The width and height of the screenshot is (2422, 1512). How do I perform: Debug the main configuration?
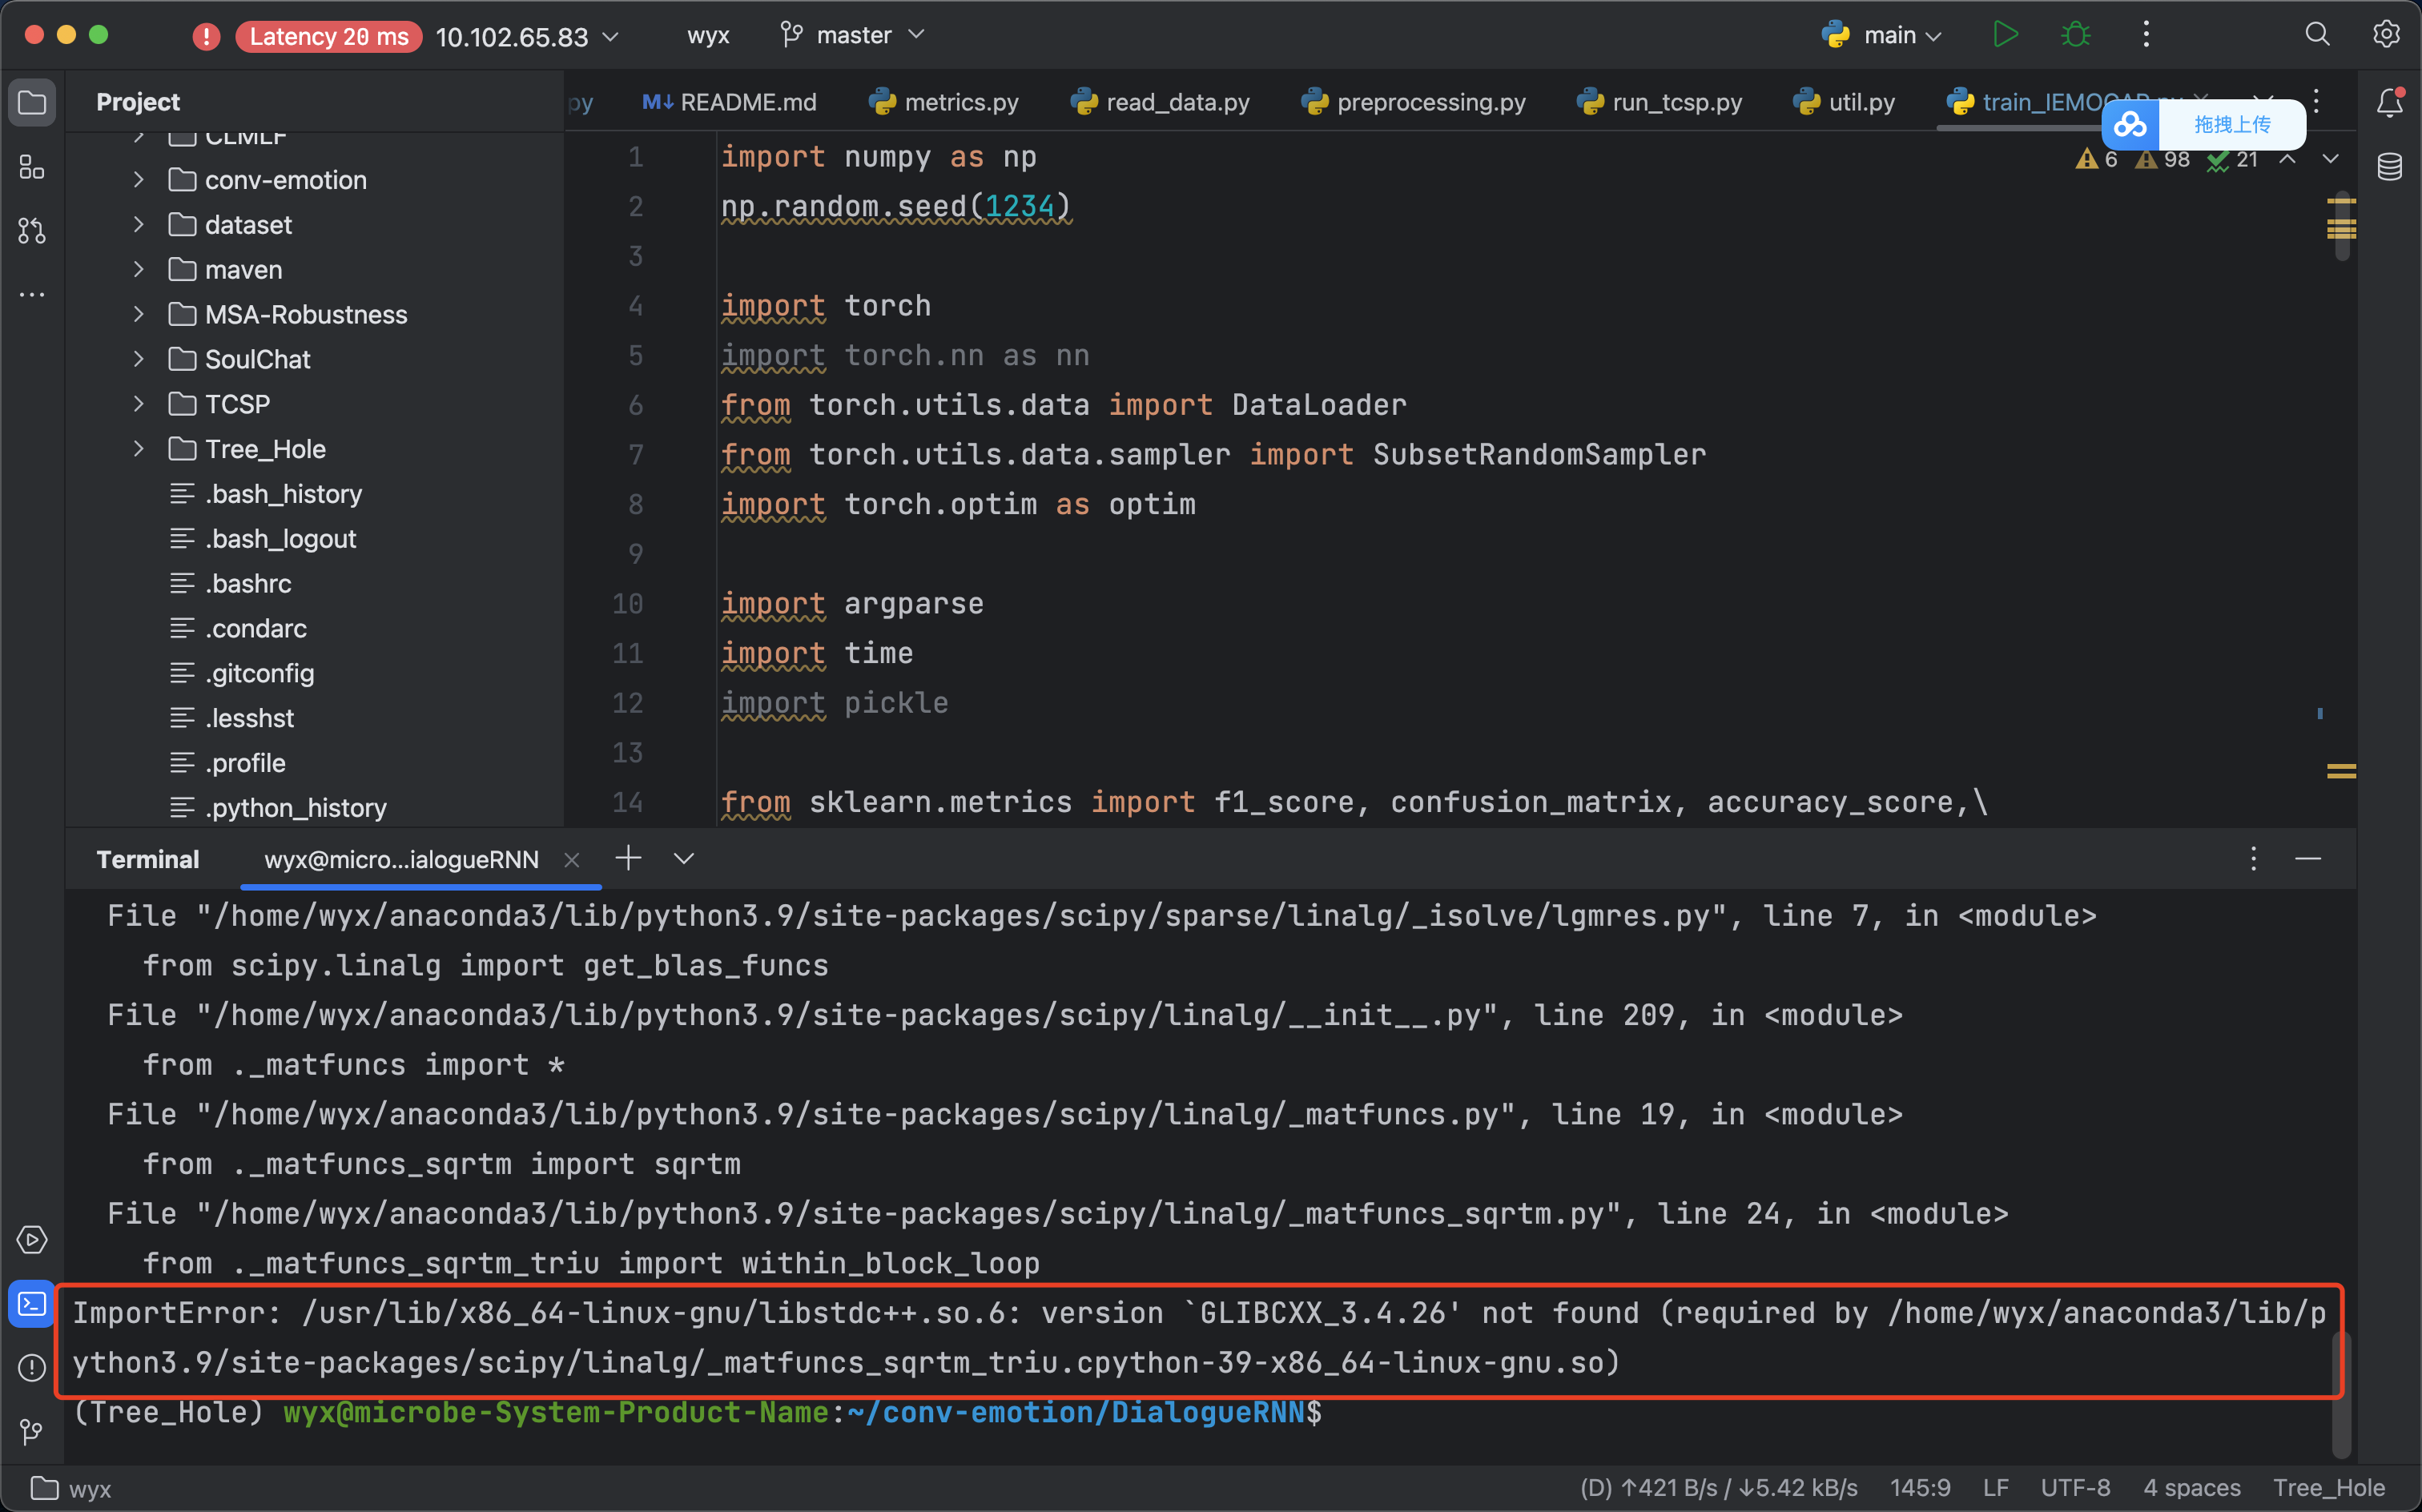point(2076,35)
